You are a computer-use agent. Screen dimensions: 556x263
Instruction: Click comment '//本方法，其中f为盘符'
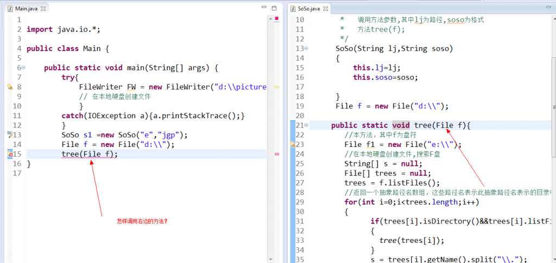pyautogui.click(x=380, y=135)
